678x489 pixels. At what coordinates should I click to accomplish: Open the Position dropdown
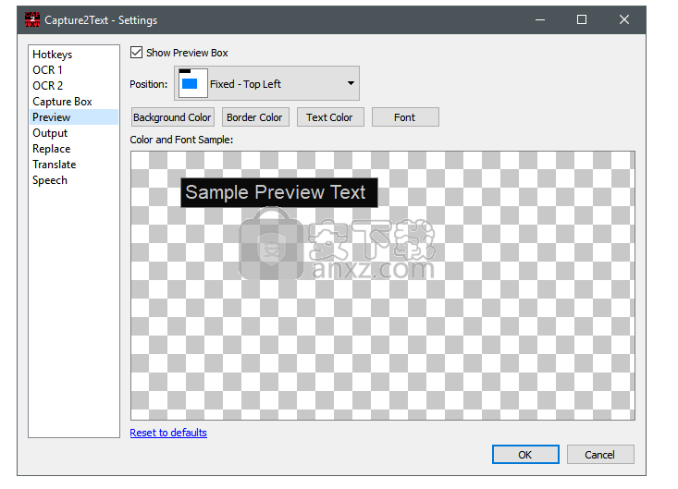pos(266,83)
